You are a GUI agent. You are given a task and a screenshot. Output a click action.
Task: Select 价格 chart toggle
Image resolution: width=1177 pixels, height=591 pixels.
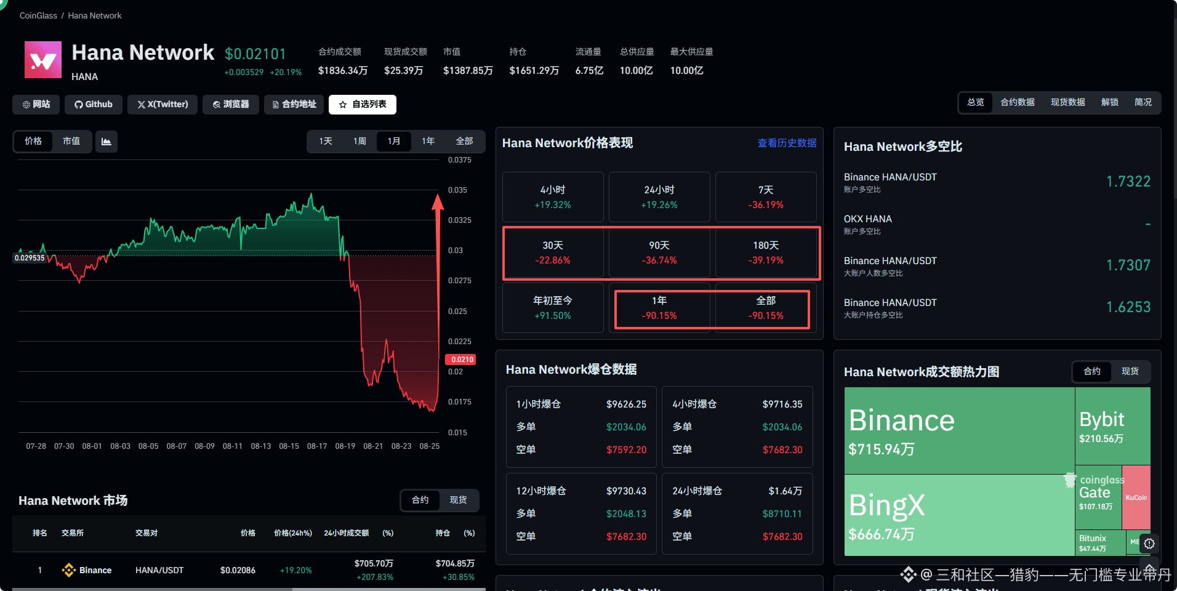click(33, 142)
